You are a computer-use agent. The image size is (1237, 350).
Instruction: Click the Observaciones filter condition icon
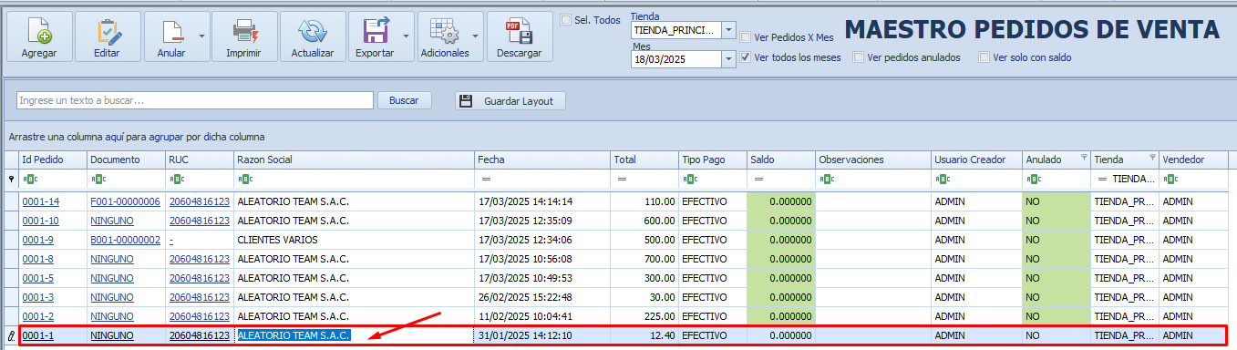[827, 180]
